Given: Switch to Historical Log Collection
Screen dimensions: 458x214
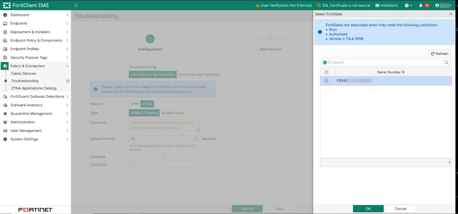Looking at the screenshot, I should 199,74.
